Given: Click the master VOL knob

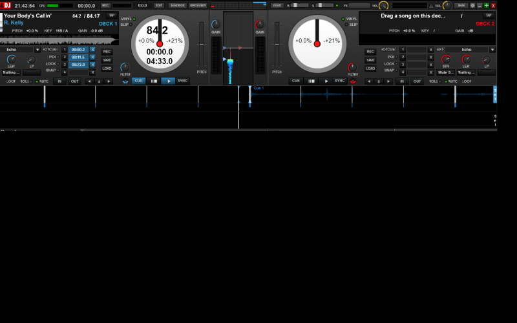Looking at the screenshot, I should (x=383, y=6).
